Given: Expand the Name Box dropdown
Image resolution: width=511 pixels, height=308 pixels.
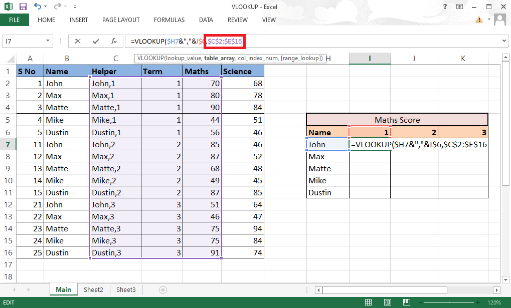Looking at the screenshot, I should (x=48, y=41).
